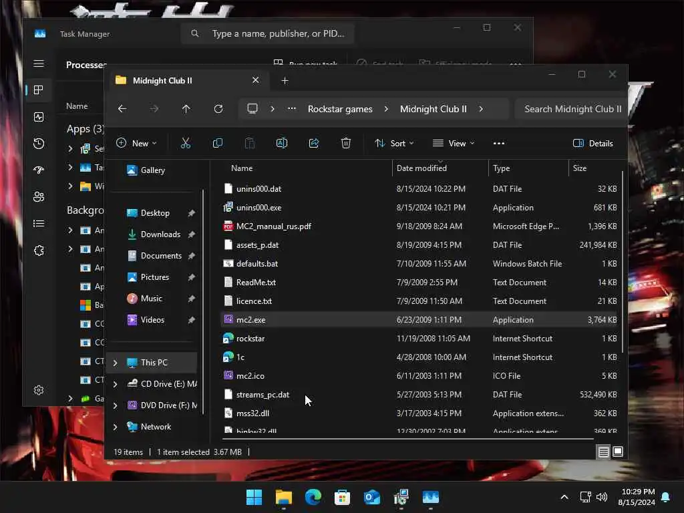Switch to large thumbnails view layout

pos(618,452)
